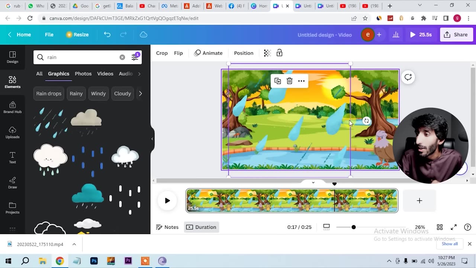
Task: Open the help question mark
Action: (x=467, y=227)
